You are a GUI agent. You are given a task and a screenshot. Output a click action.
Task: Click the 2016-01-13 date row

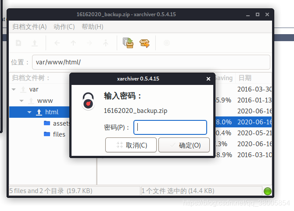coord(255,100)
